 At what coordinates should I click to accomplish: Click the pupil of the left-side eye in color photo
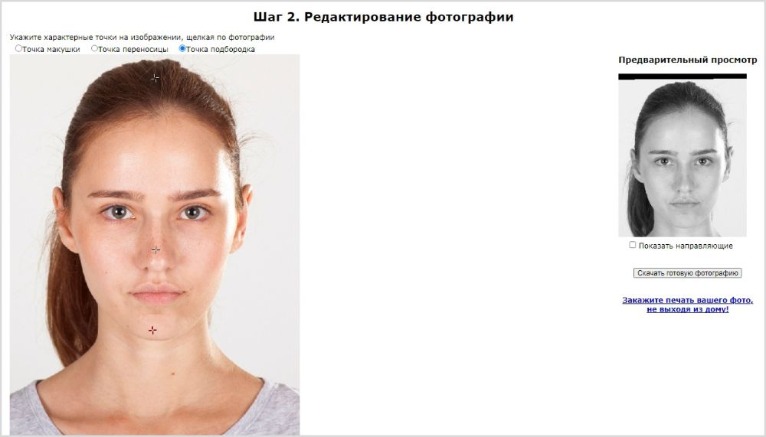(x=118, y=212)
